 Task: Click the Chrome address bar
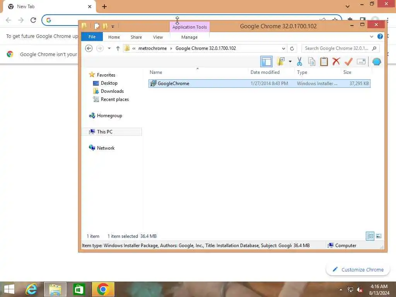192,20
